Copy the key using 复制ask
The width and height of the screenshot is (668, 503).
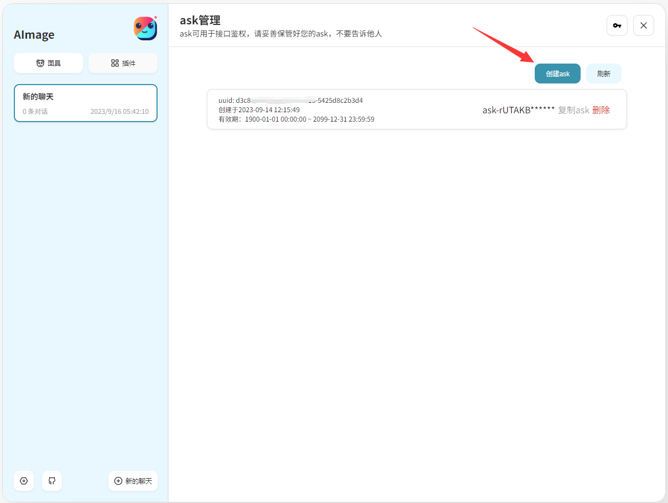pos(573,110)
